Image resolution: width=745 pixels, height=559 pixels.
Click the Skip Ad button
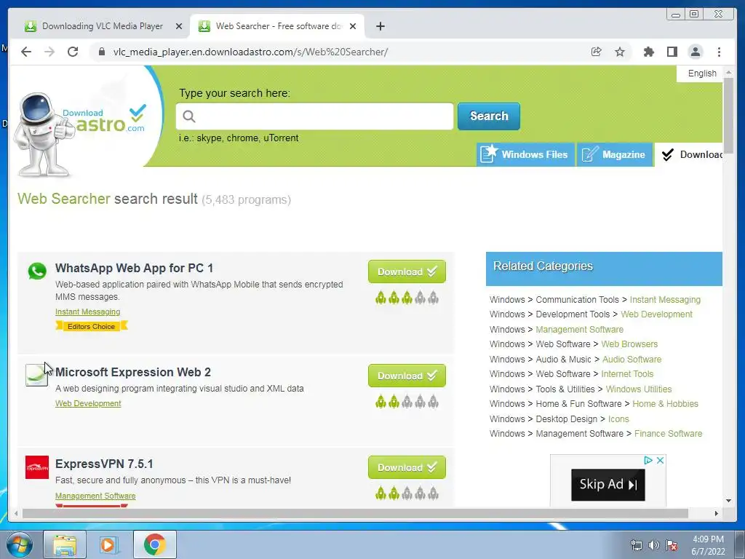607,484
